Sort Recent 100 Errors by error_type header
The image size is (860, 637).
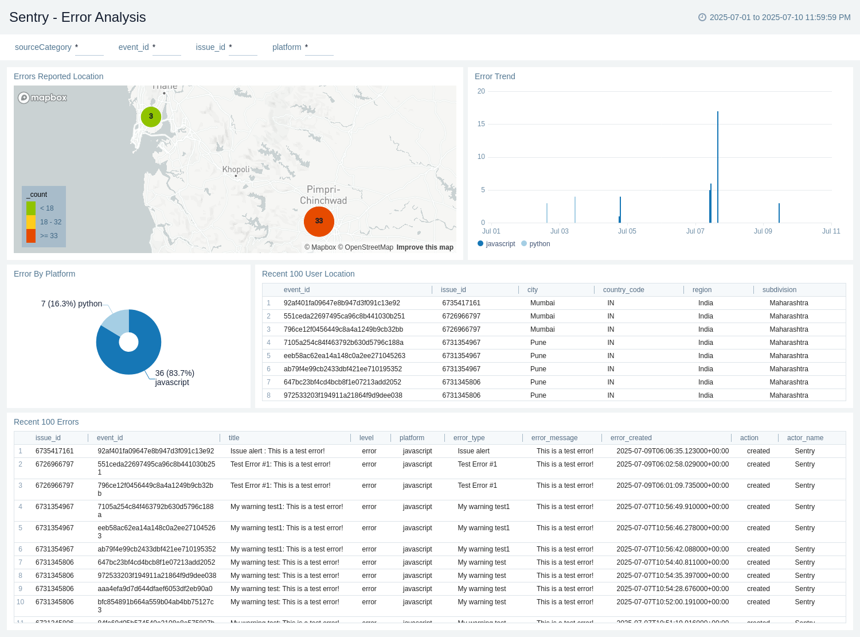(469, 438)
